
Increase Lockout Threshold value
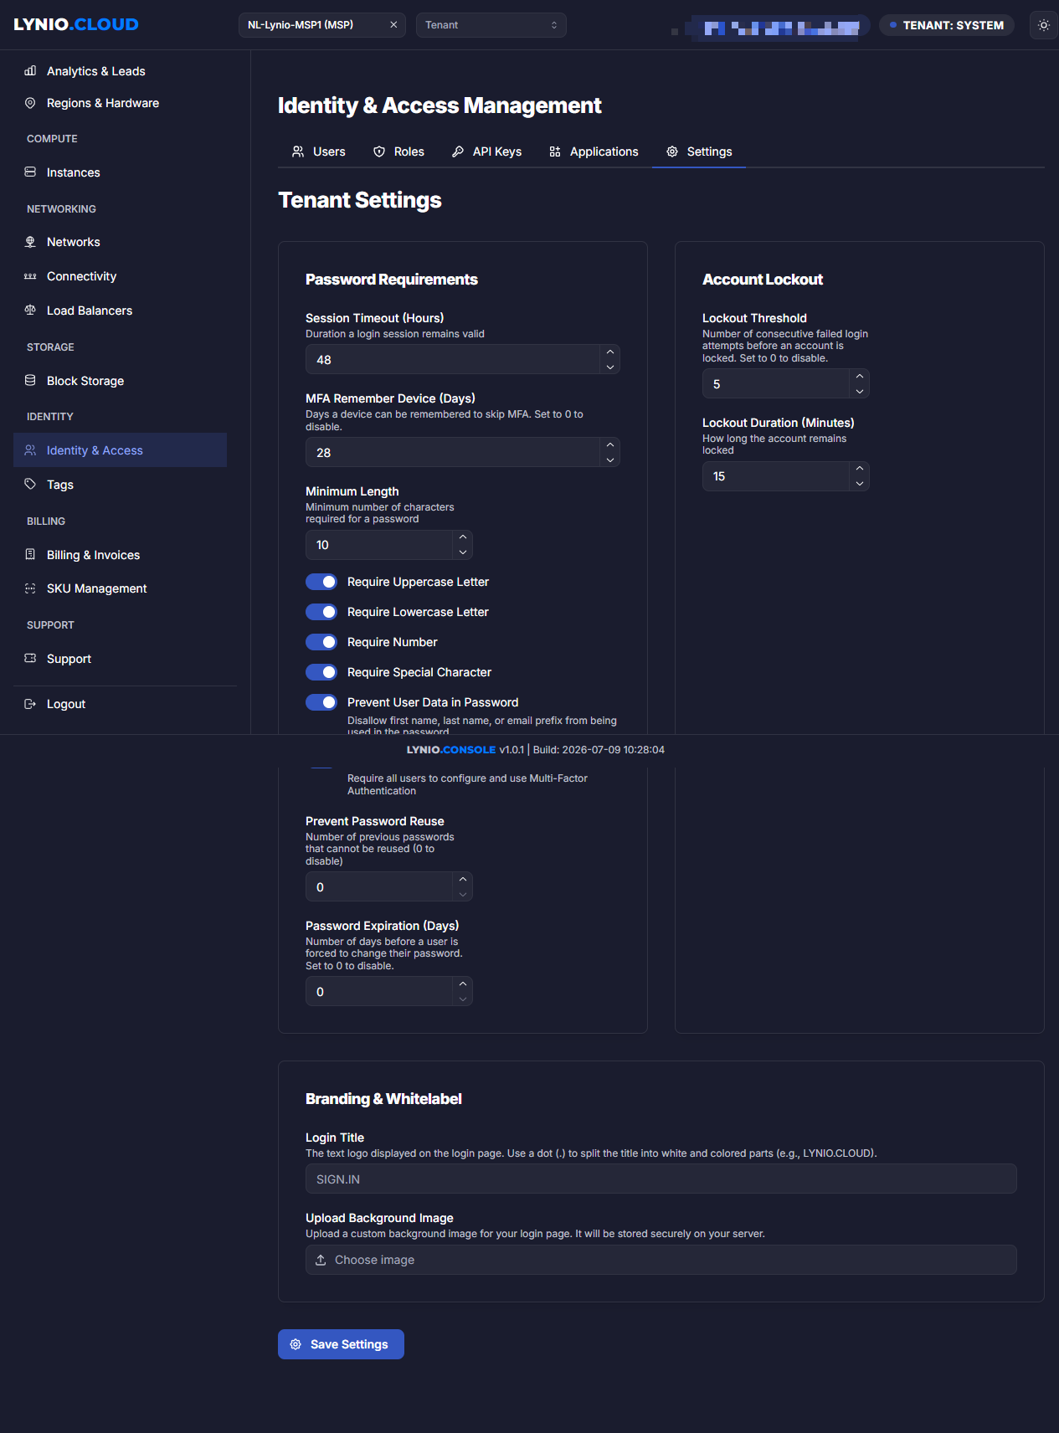tap(860, 377)
